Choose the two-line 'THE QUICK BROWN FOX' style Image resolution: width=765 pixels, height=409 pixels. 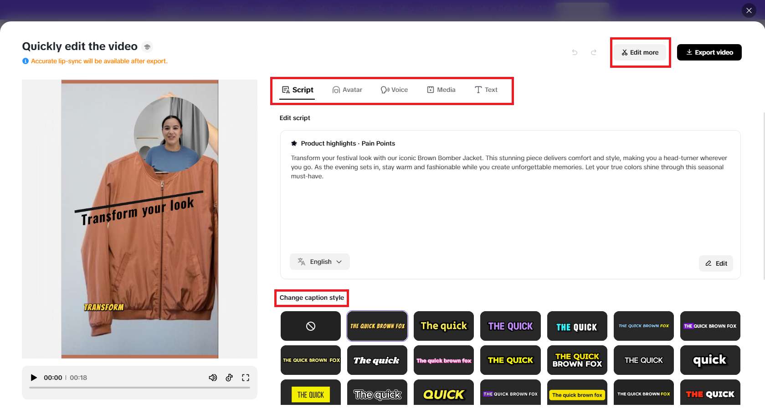577,360
